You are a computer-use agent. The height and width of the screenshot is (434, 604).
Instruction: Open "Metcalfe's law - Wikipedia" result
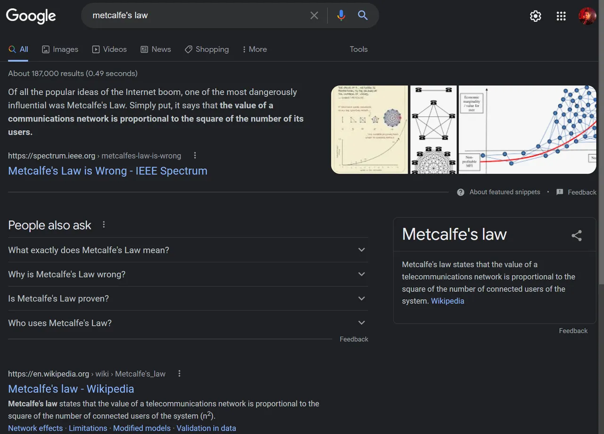click(71, 389)
